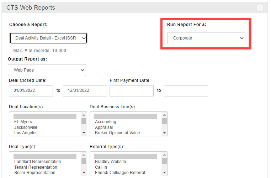Click the Deal Closed Date start field
Screen dimensions: 271x178
point(31,90)
